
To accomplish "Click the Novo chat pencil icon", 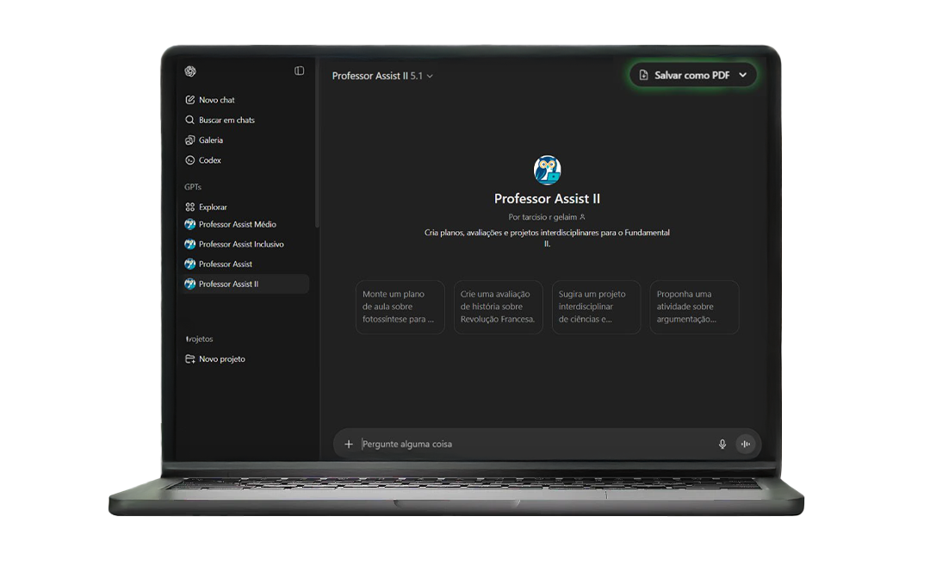I will pos(189,100).
